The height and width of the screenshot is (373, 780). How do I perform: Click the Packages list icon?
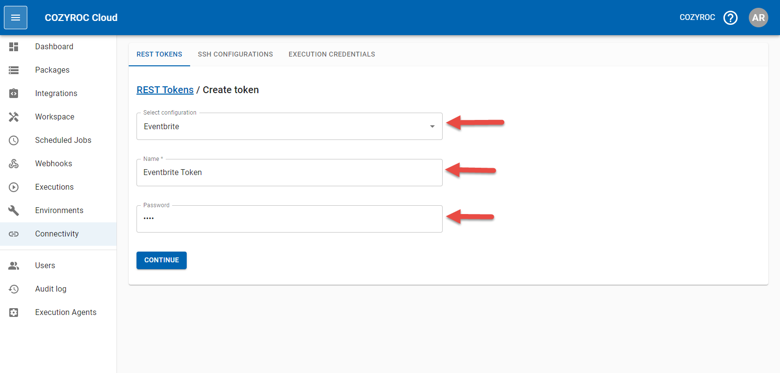point(14,70)
